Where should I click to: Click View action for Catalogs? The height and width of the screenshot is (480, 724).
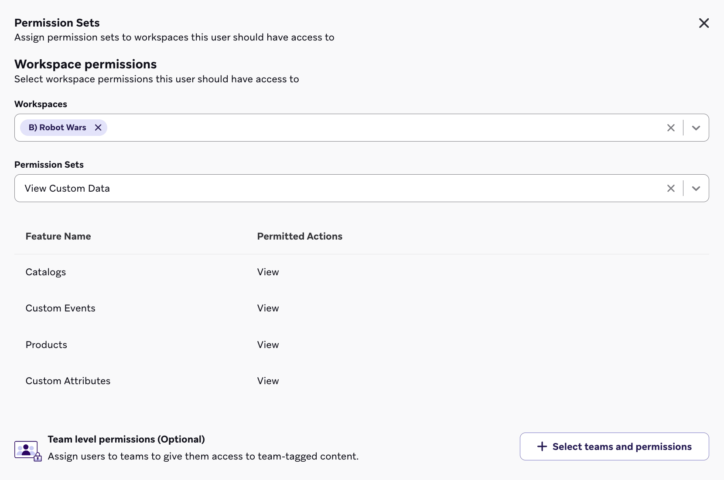pyautogui.click(x=268, y=272)
